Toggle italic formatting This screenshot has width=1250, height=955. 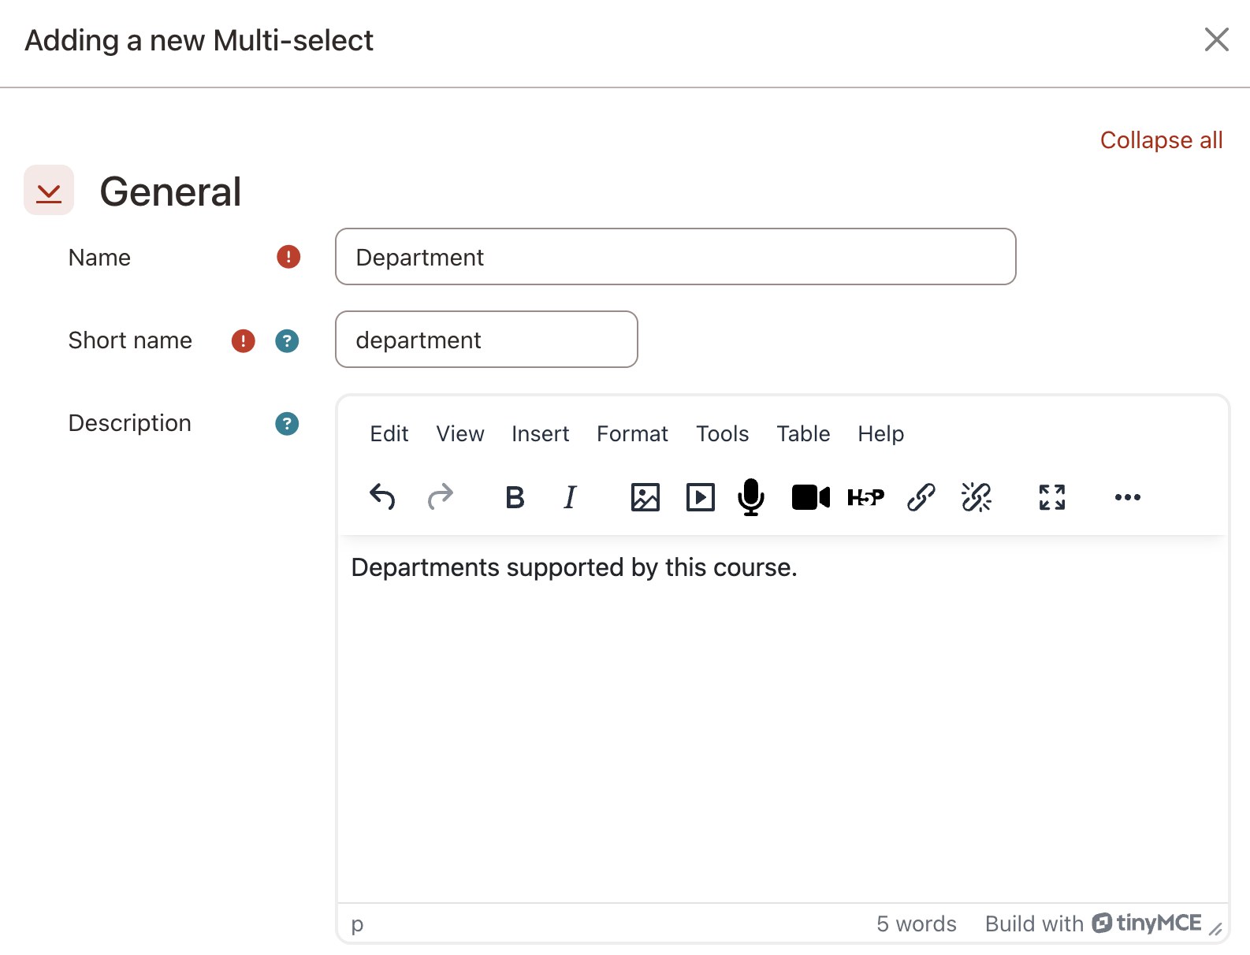pos(570,497)
